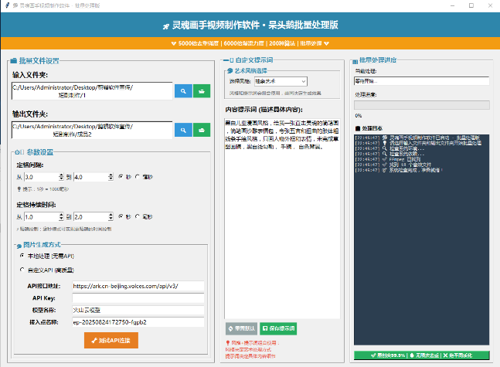Select 自定义API radio option
This screenshot has width=500, height=367.
[x=22, y=270]
